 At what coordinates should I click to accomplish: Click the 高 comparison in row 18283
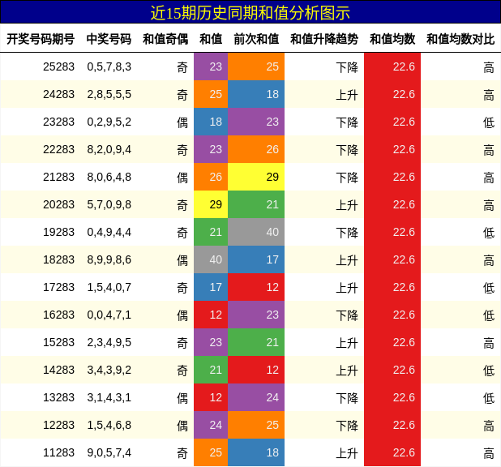489,260
